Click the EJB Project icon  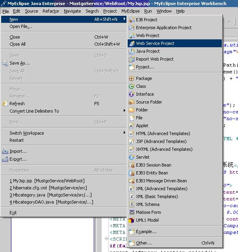[132, 20]
